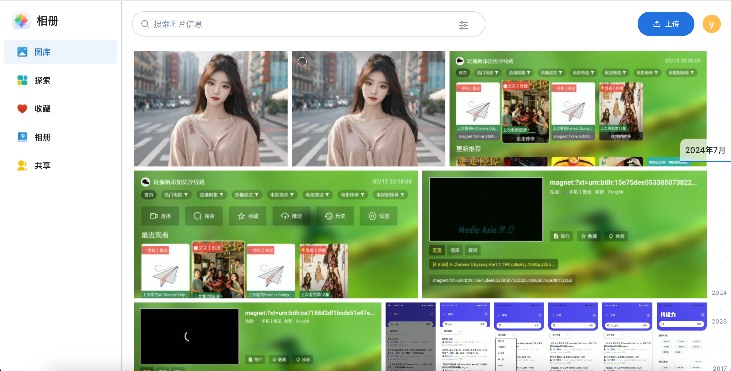Jump to 2023 on the timeline
This screenshot has height=371, width=731.
(719, 321)
